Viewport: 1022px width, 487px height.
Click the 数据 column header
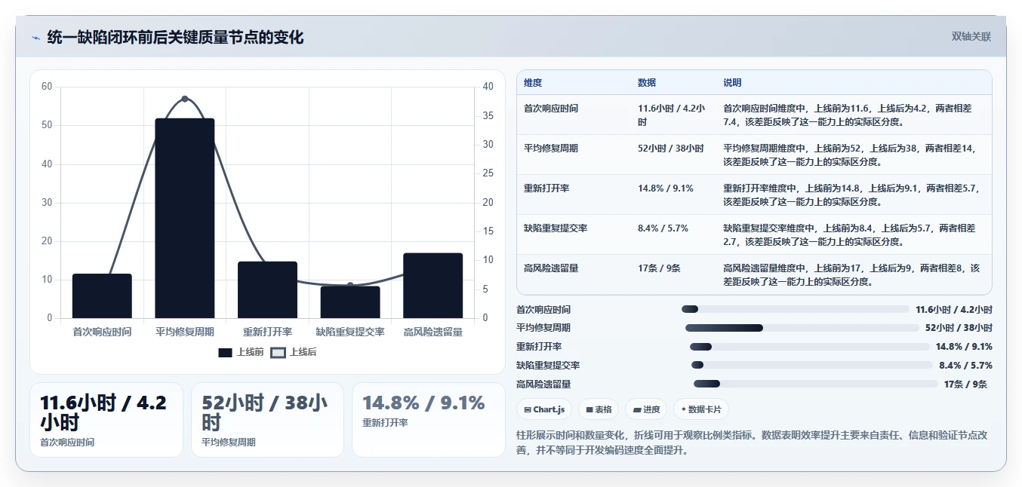647,83
